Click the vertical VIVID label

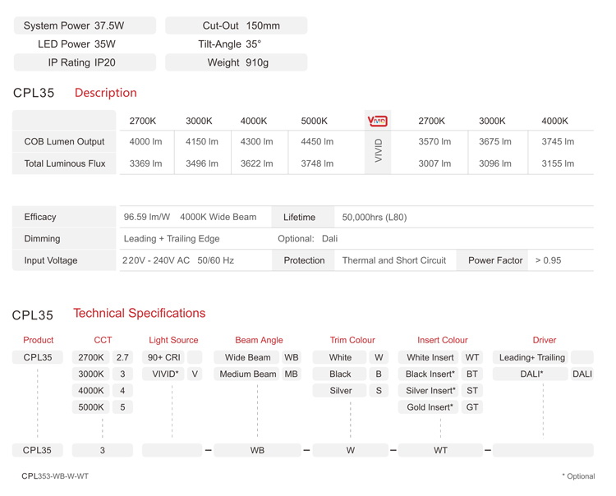378,151
